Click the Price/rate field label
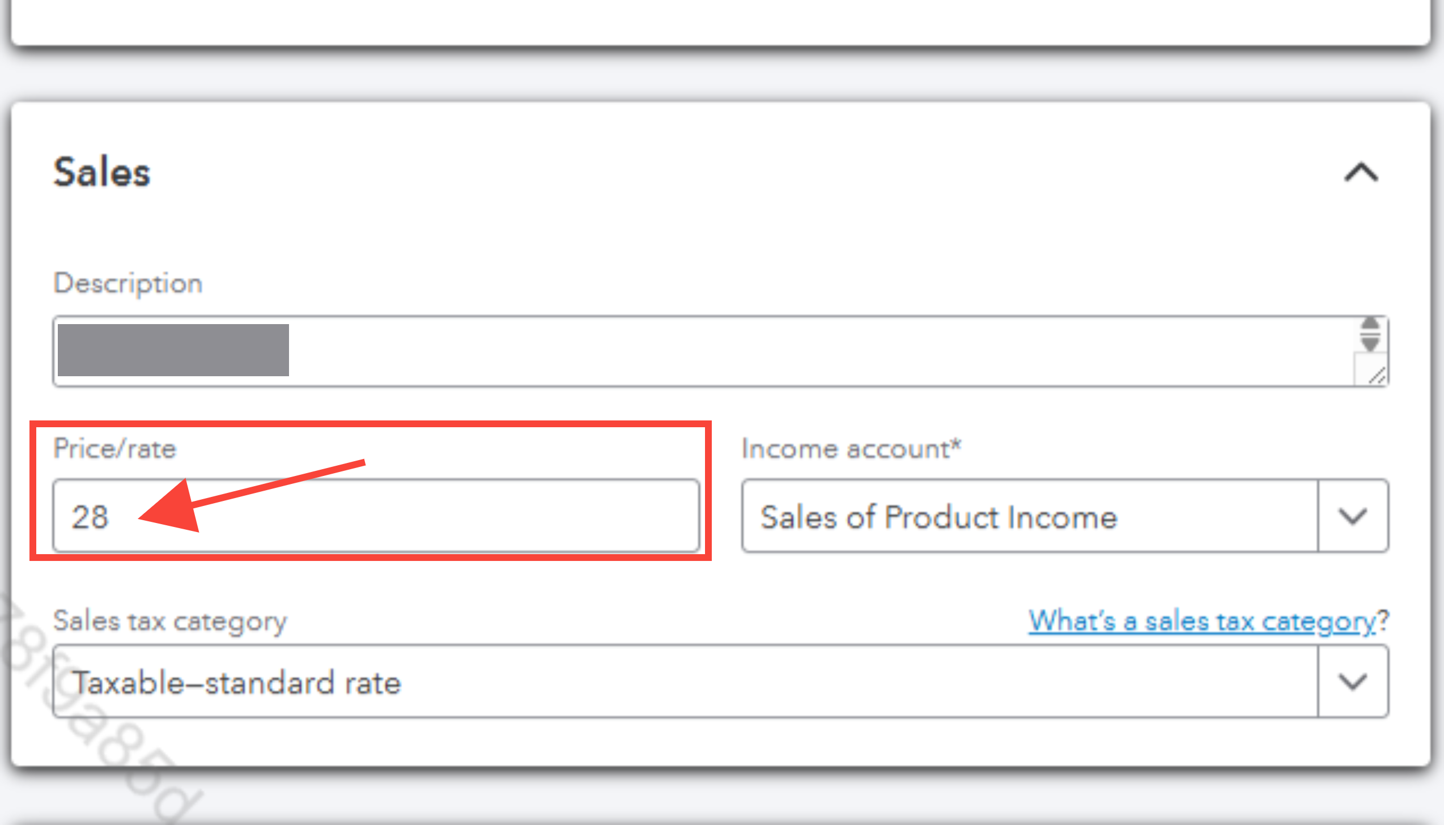This screenshot has height=825, width=1444. point(115,449)
